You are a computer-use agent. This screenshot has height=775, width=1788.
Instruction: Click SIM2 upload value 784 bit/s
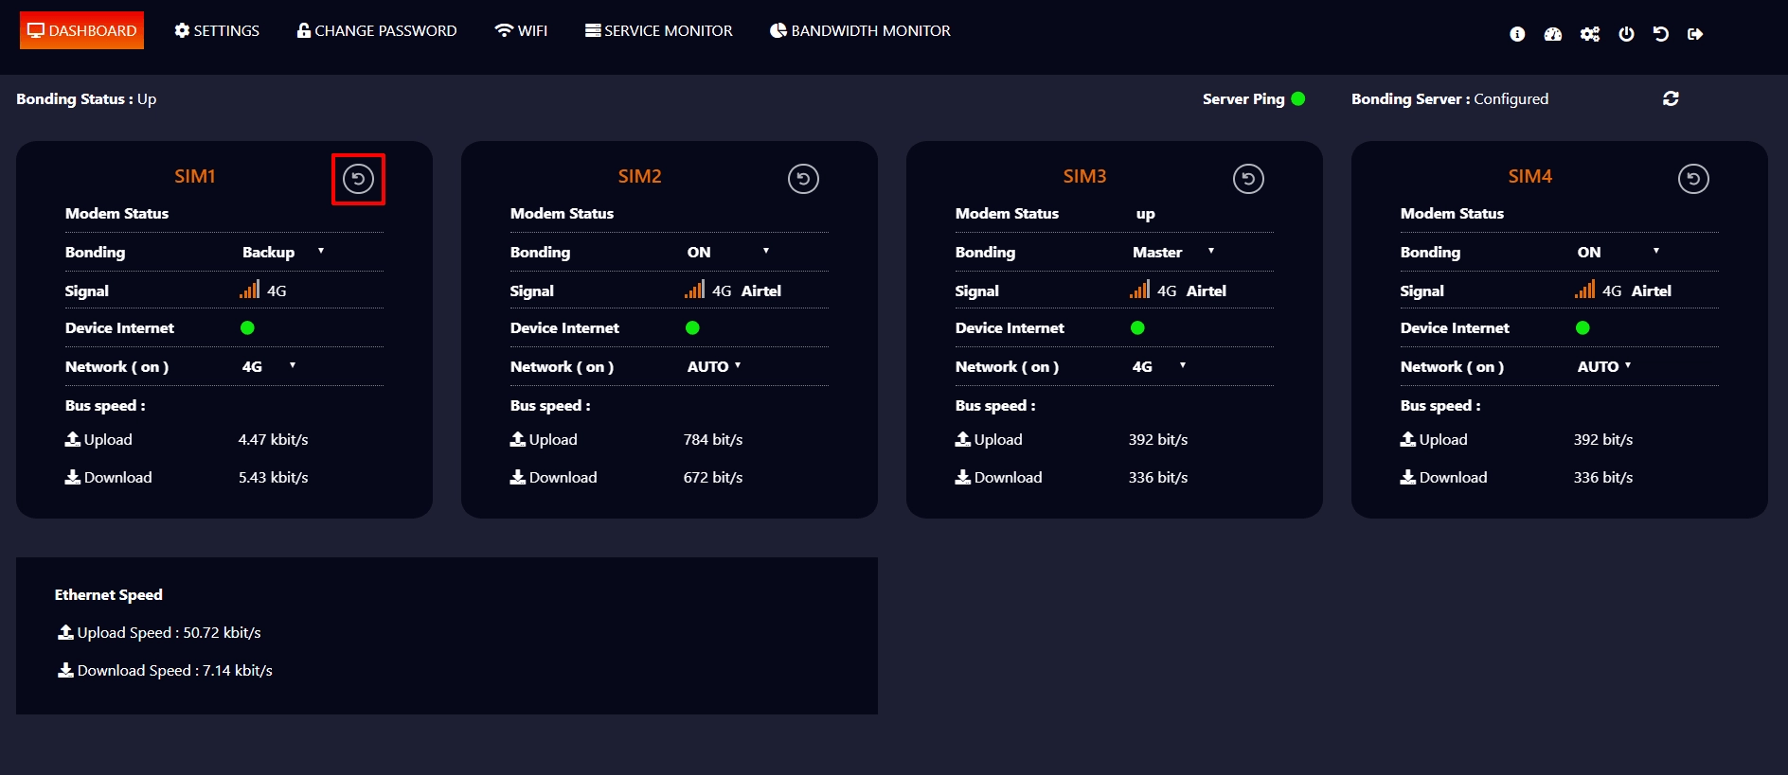click(x=713, y=439)
